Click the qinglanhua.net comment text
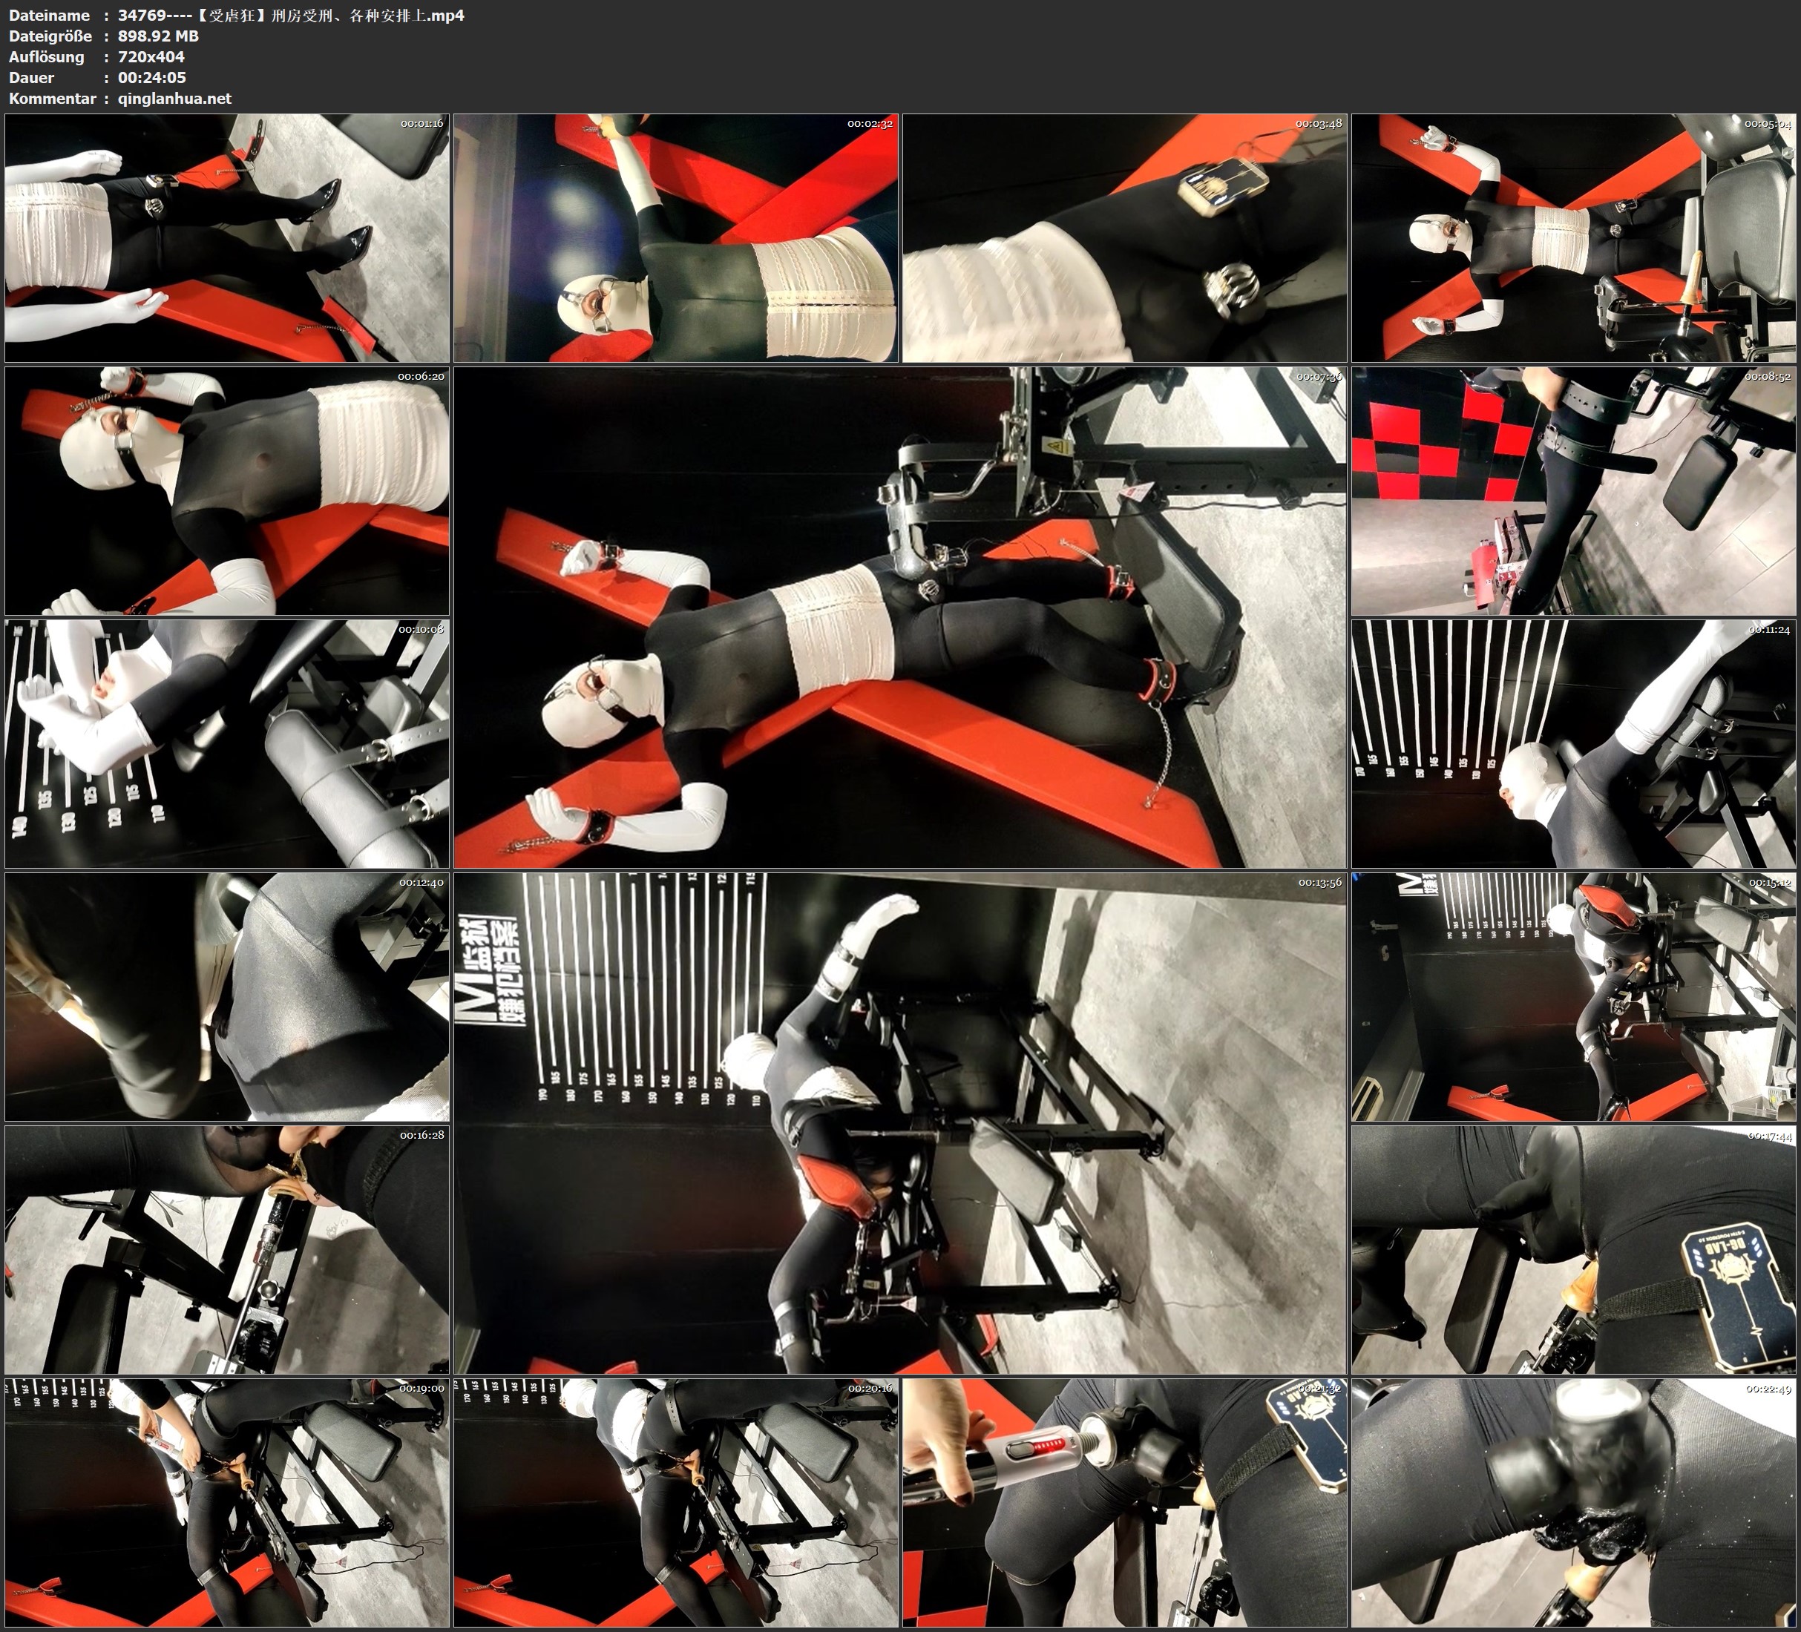Image resolution: width=1801 pixels, height=1632 pixels. 174,98
